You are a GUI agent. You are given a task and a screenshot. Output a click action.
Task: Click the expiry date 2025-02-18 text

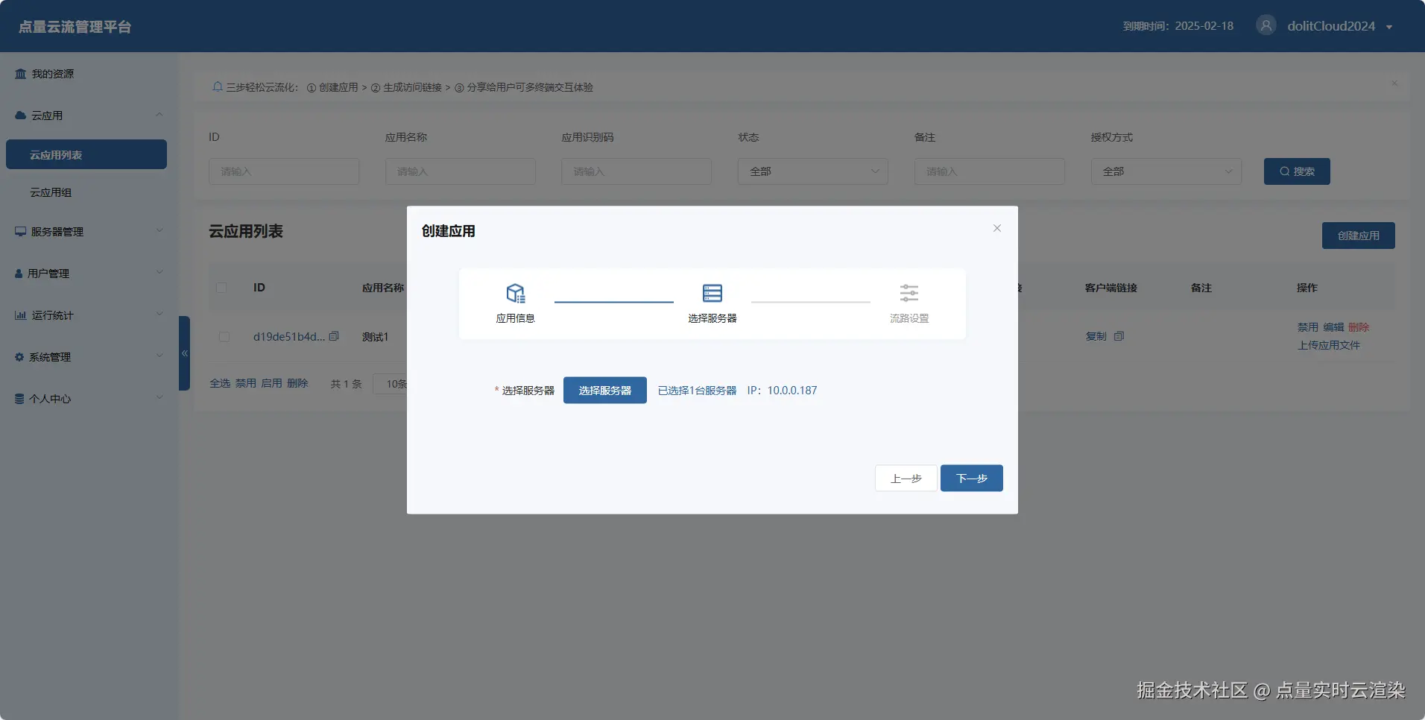tap(1204, 26)
